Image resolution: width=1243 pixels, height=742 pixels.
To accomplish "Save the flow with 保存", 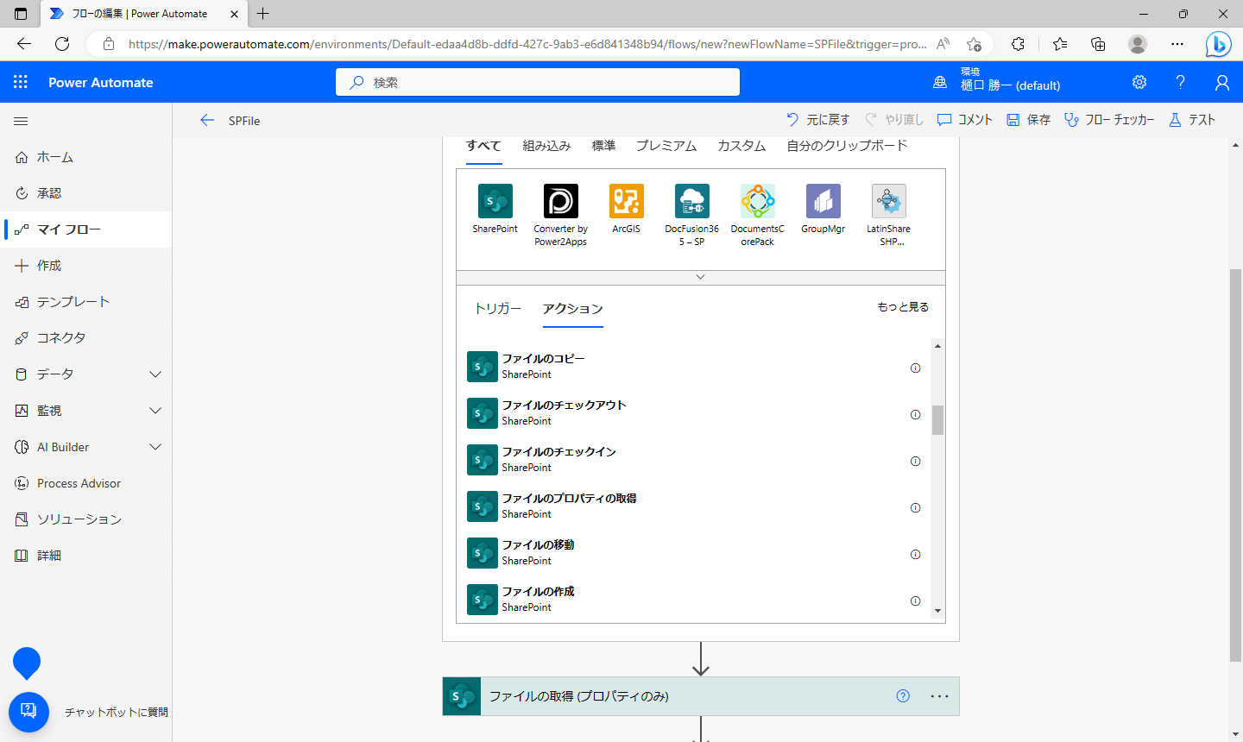I will click(x=1028, y=120).
